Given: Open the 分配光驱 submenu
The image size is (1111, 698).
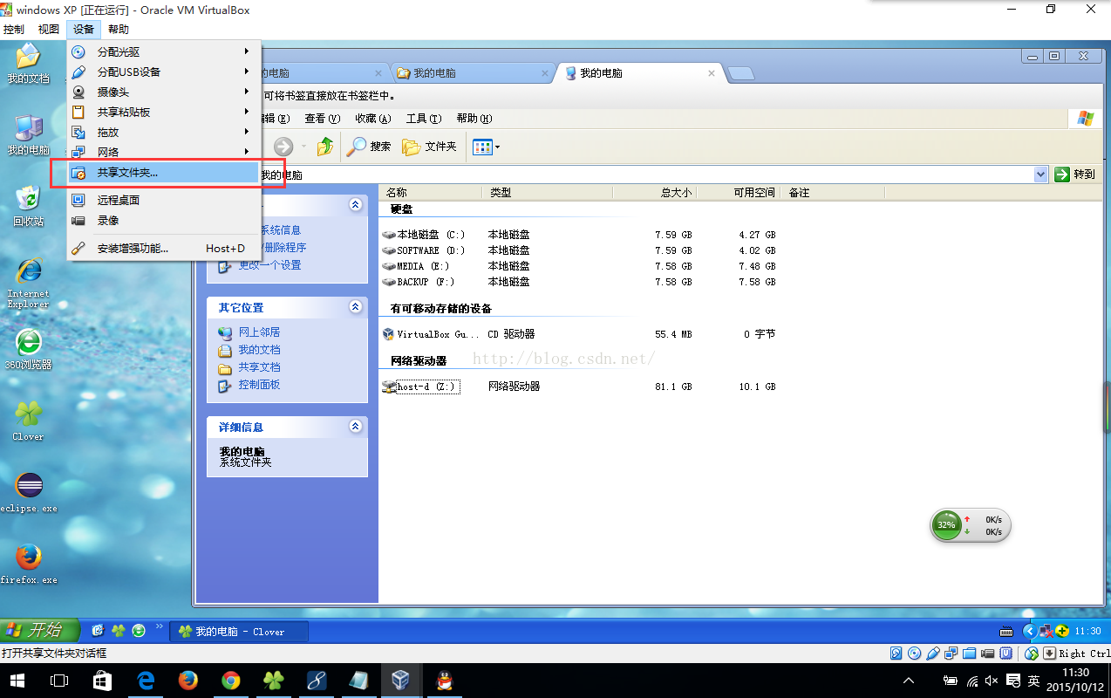Looking at the screenshot, I should [x=164, y=52].
